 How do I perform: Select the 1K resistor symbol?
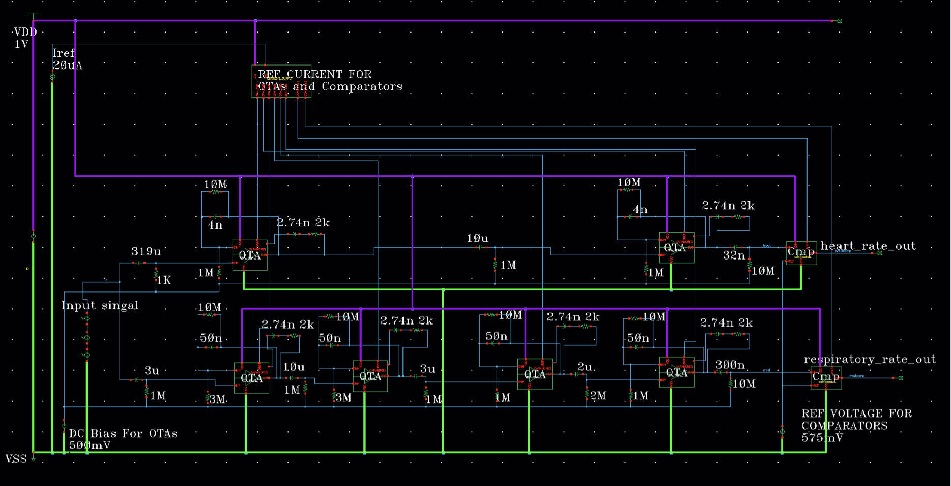pyautogui.click(x=156, y=275)
